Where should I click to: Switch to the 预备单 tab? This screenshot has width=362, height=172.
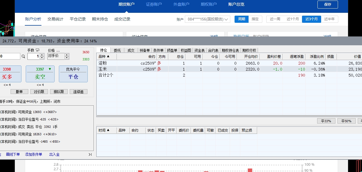(x=145, y=50)
